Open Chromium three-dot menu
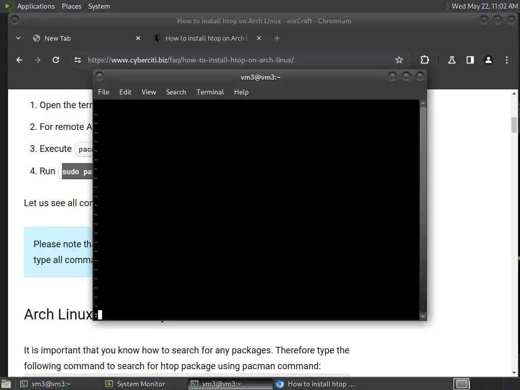The image size is (520, 390). (x=506, y=60)
